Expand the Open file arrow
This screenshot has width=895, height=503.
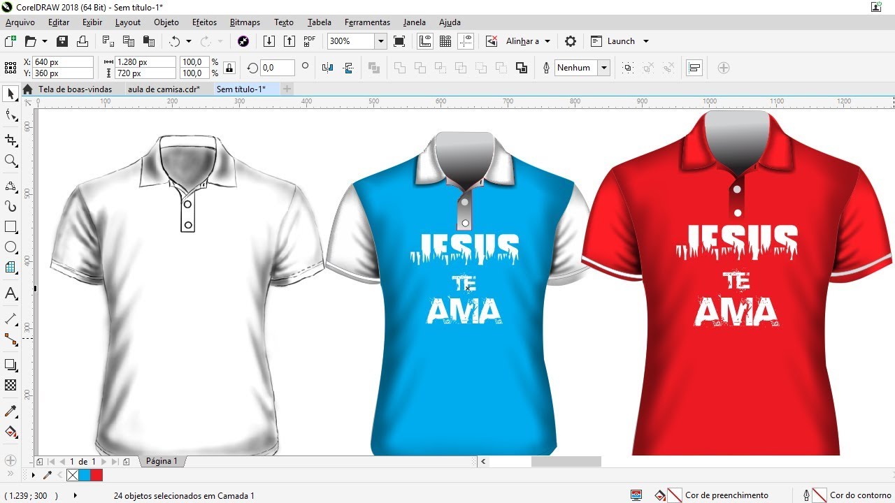point(45,41)
